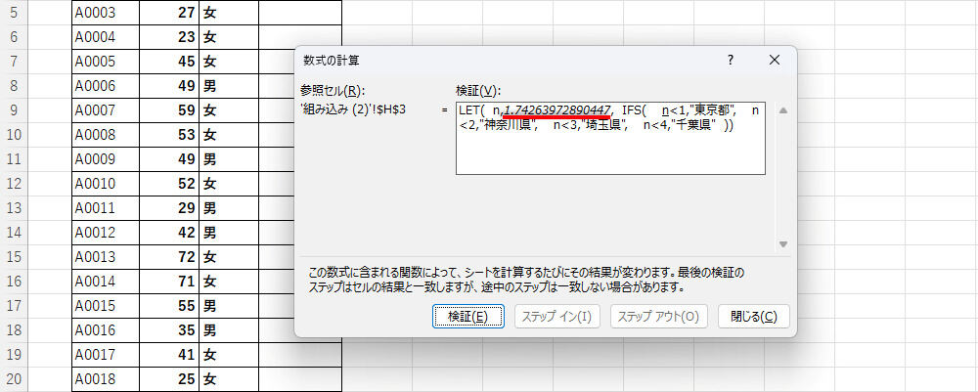Select cell containing A0010

[x=106, y=183]
